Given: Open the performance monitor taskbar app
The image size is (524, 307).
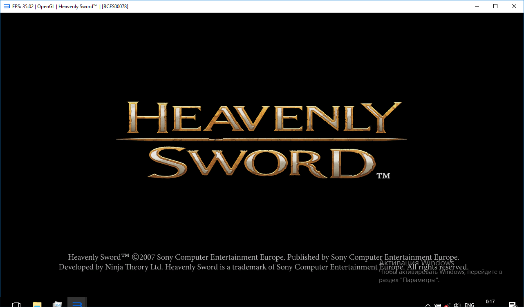Looking at the screenshot, I should pyautogui.click(x=57, y=304).
